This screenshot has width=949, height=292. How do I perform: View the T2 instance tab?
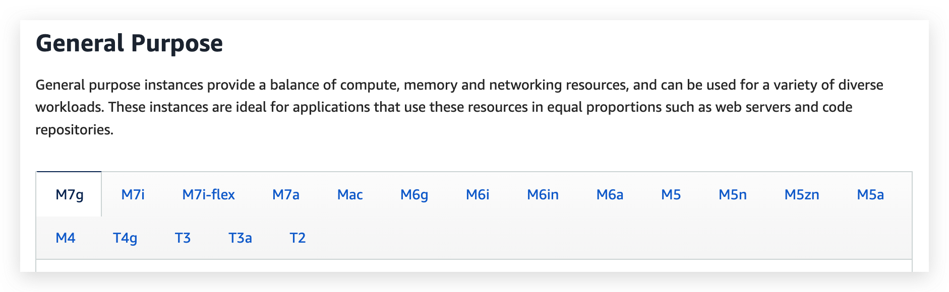[298, 238]
